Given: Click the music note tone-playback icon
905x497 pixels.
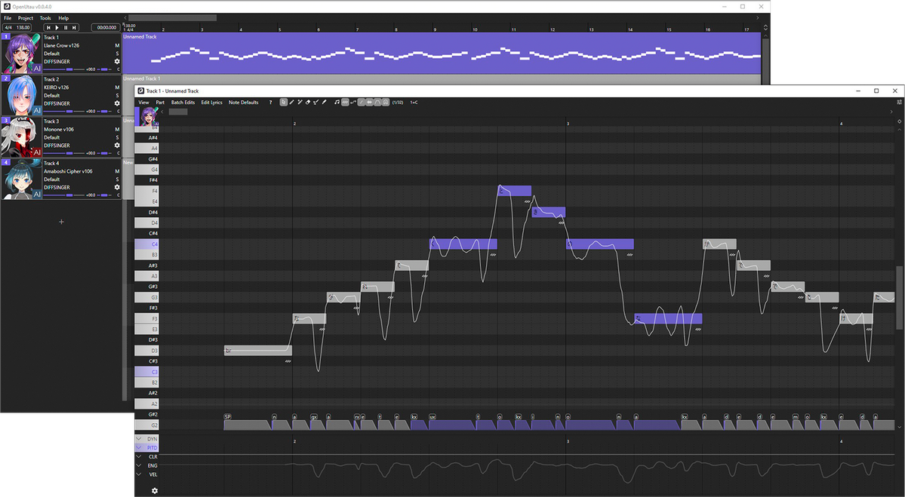Looking at the screenshot, I should click(337, 103).
